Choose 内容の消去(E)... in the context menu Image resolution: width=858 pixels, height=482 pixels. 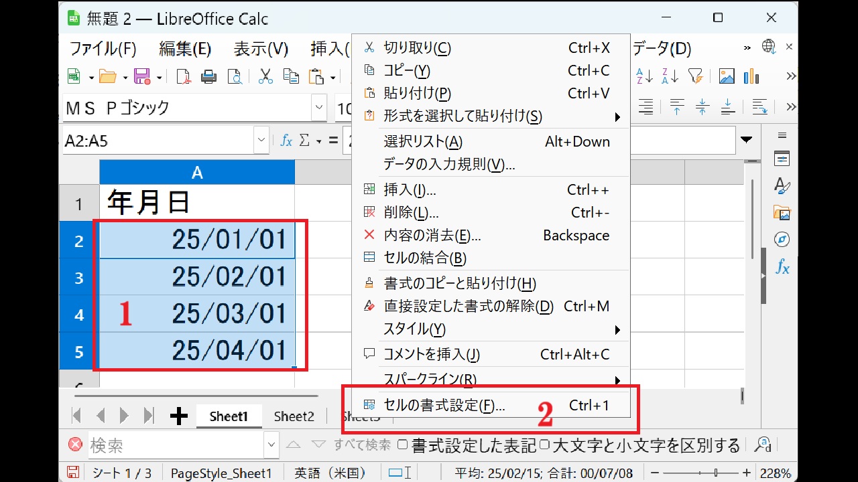click(x=491, y=235)
